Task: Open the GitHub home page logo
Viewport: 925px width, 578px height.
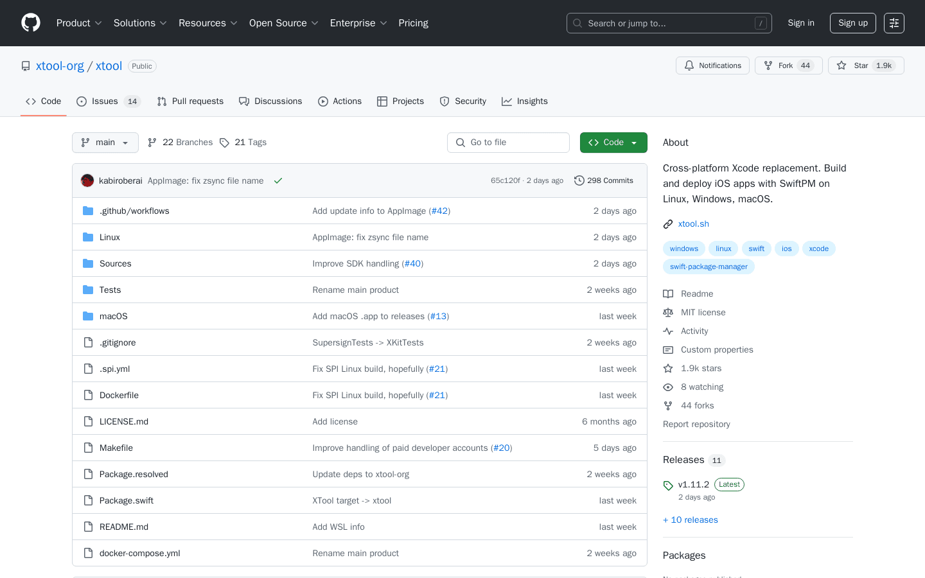Action: (30, 22)
